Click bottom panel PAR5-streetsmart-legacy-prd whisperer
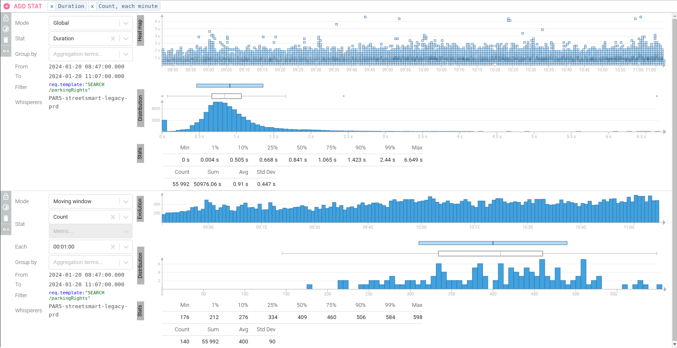This screenshot has height=348, width=677. [x=88, y=311]
